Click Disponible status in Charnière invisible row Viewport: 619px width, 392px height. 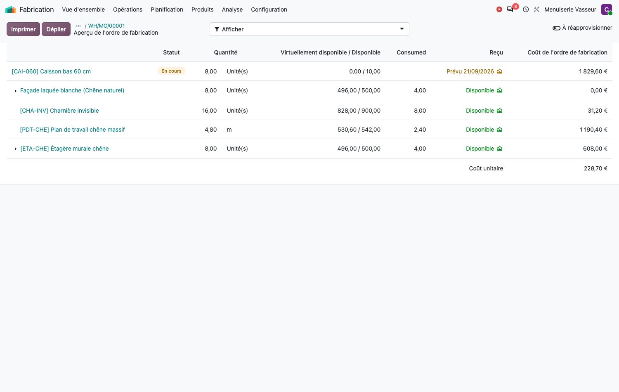coord(480,111)
